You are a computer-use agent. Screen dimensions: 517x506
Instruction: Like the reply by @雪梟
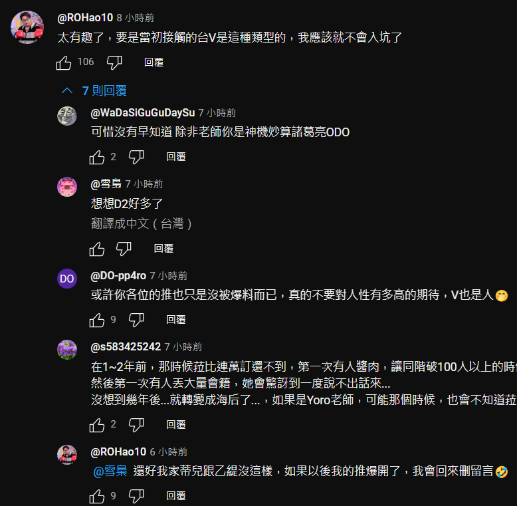(97, 249)
